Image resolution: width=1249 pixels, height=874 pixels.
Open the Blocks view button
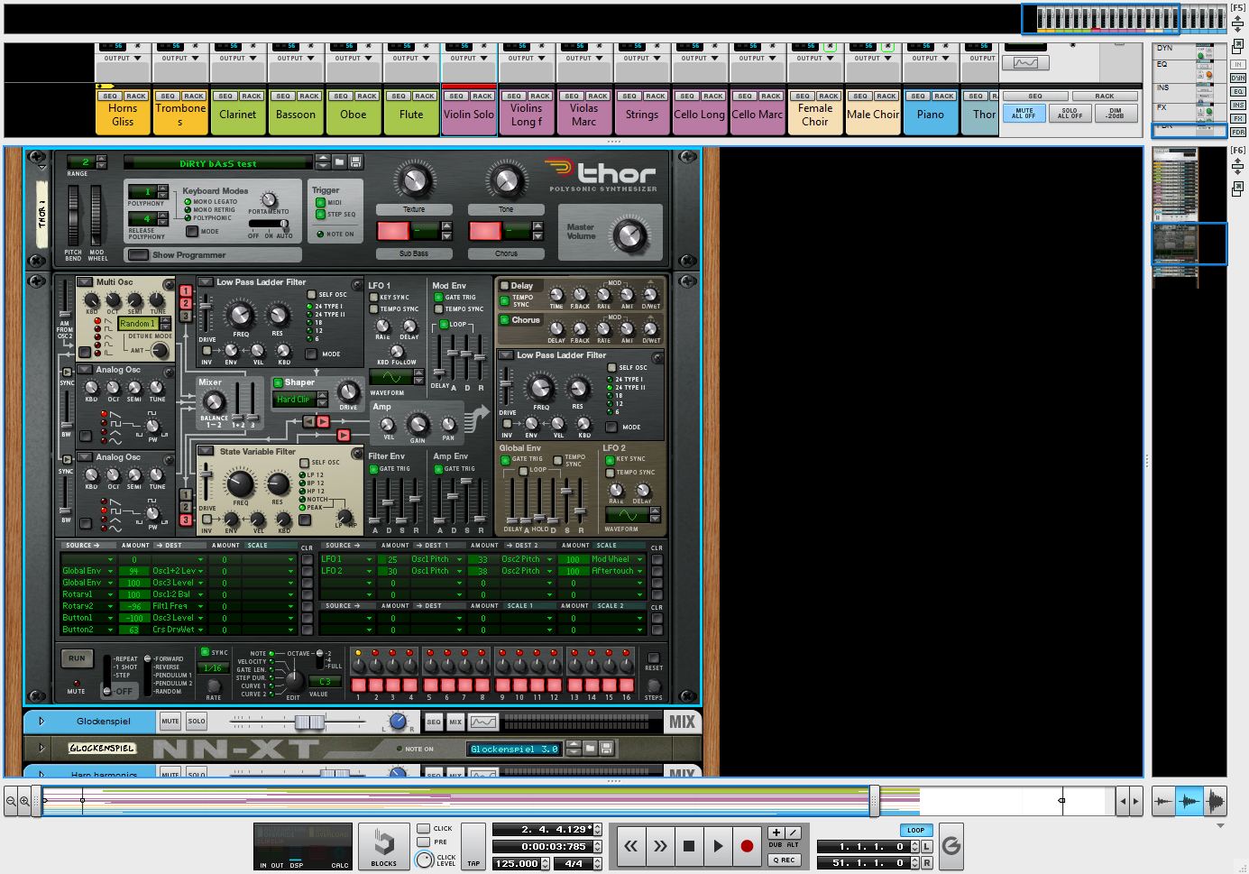pos(383,847)
